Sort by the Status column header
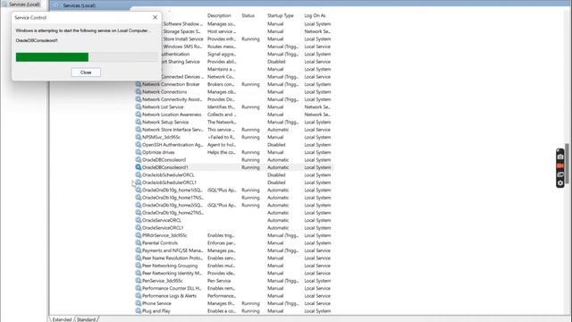This screenshot has width=572, height=322. 248,16
